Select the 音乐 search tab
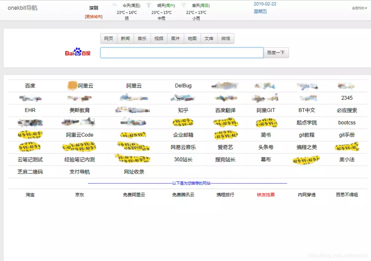This screenshot has width=371, height=261. (142, 38)
